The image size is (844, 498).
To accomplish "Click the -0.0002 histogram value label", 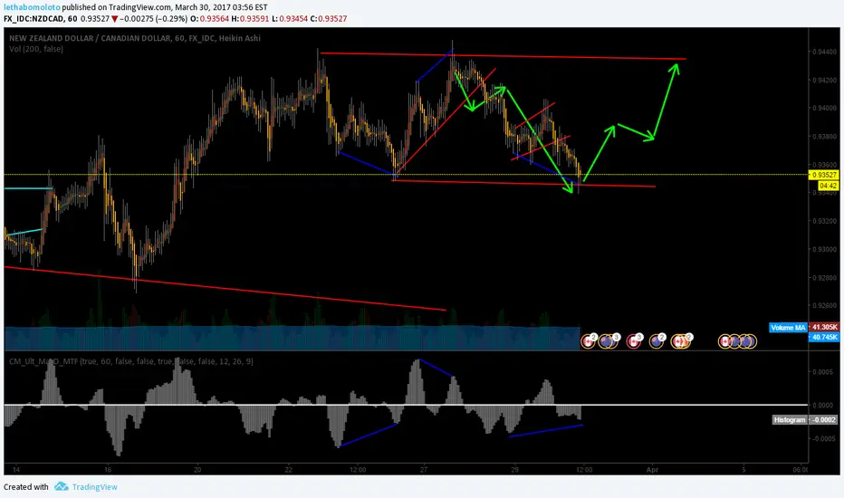I will click(824, 420).
